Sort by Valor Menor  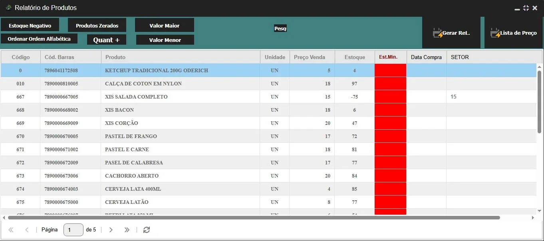pyautogui.click(x=165, y=40)
